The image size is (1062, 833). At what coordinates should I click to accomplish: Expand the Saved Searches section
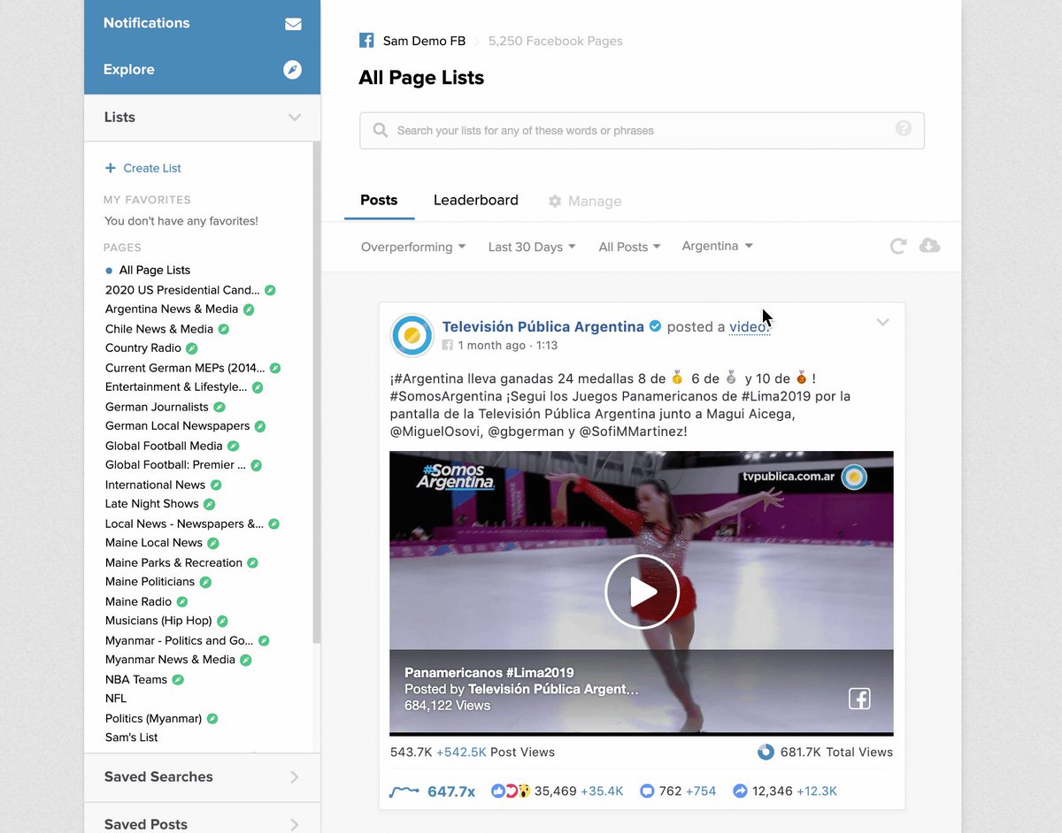202,777
